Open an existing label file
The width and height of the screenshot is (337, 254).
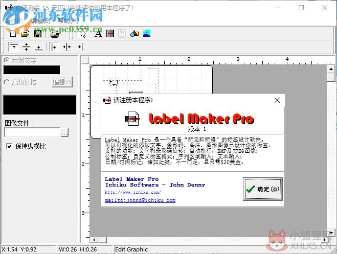pyautogui.click(x=26, y=34)
